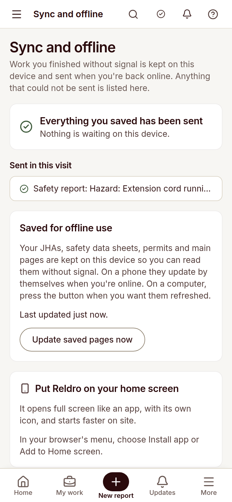232x502 pixels.
Task: Tap the search magnifier icon
Action: tap(133, 14)
